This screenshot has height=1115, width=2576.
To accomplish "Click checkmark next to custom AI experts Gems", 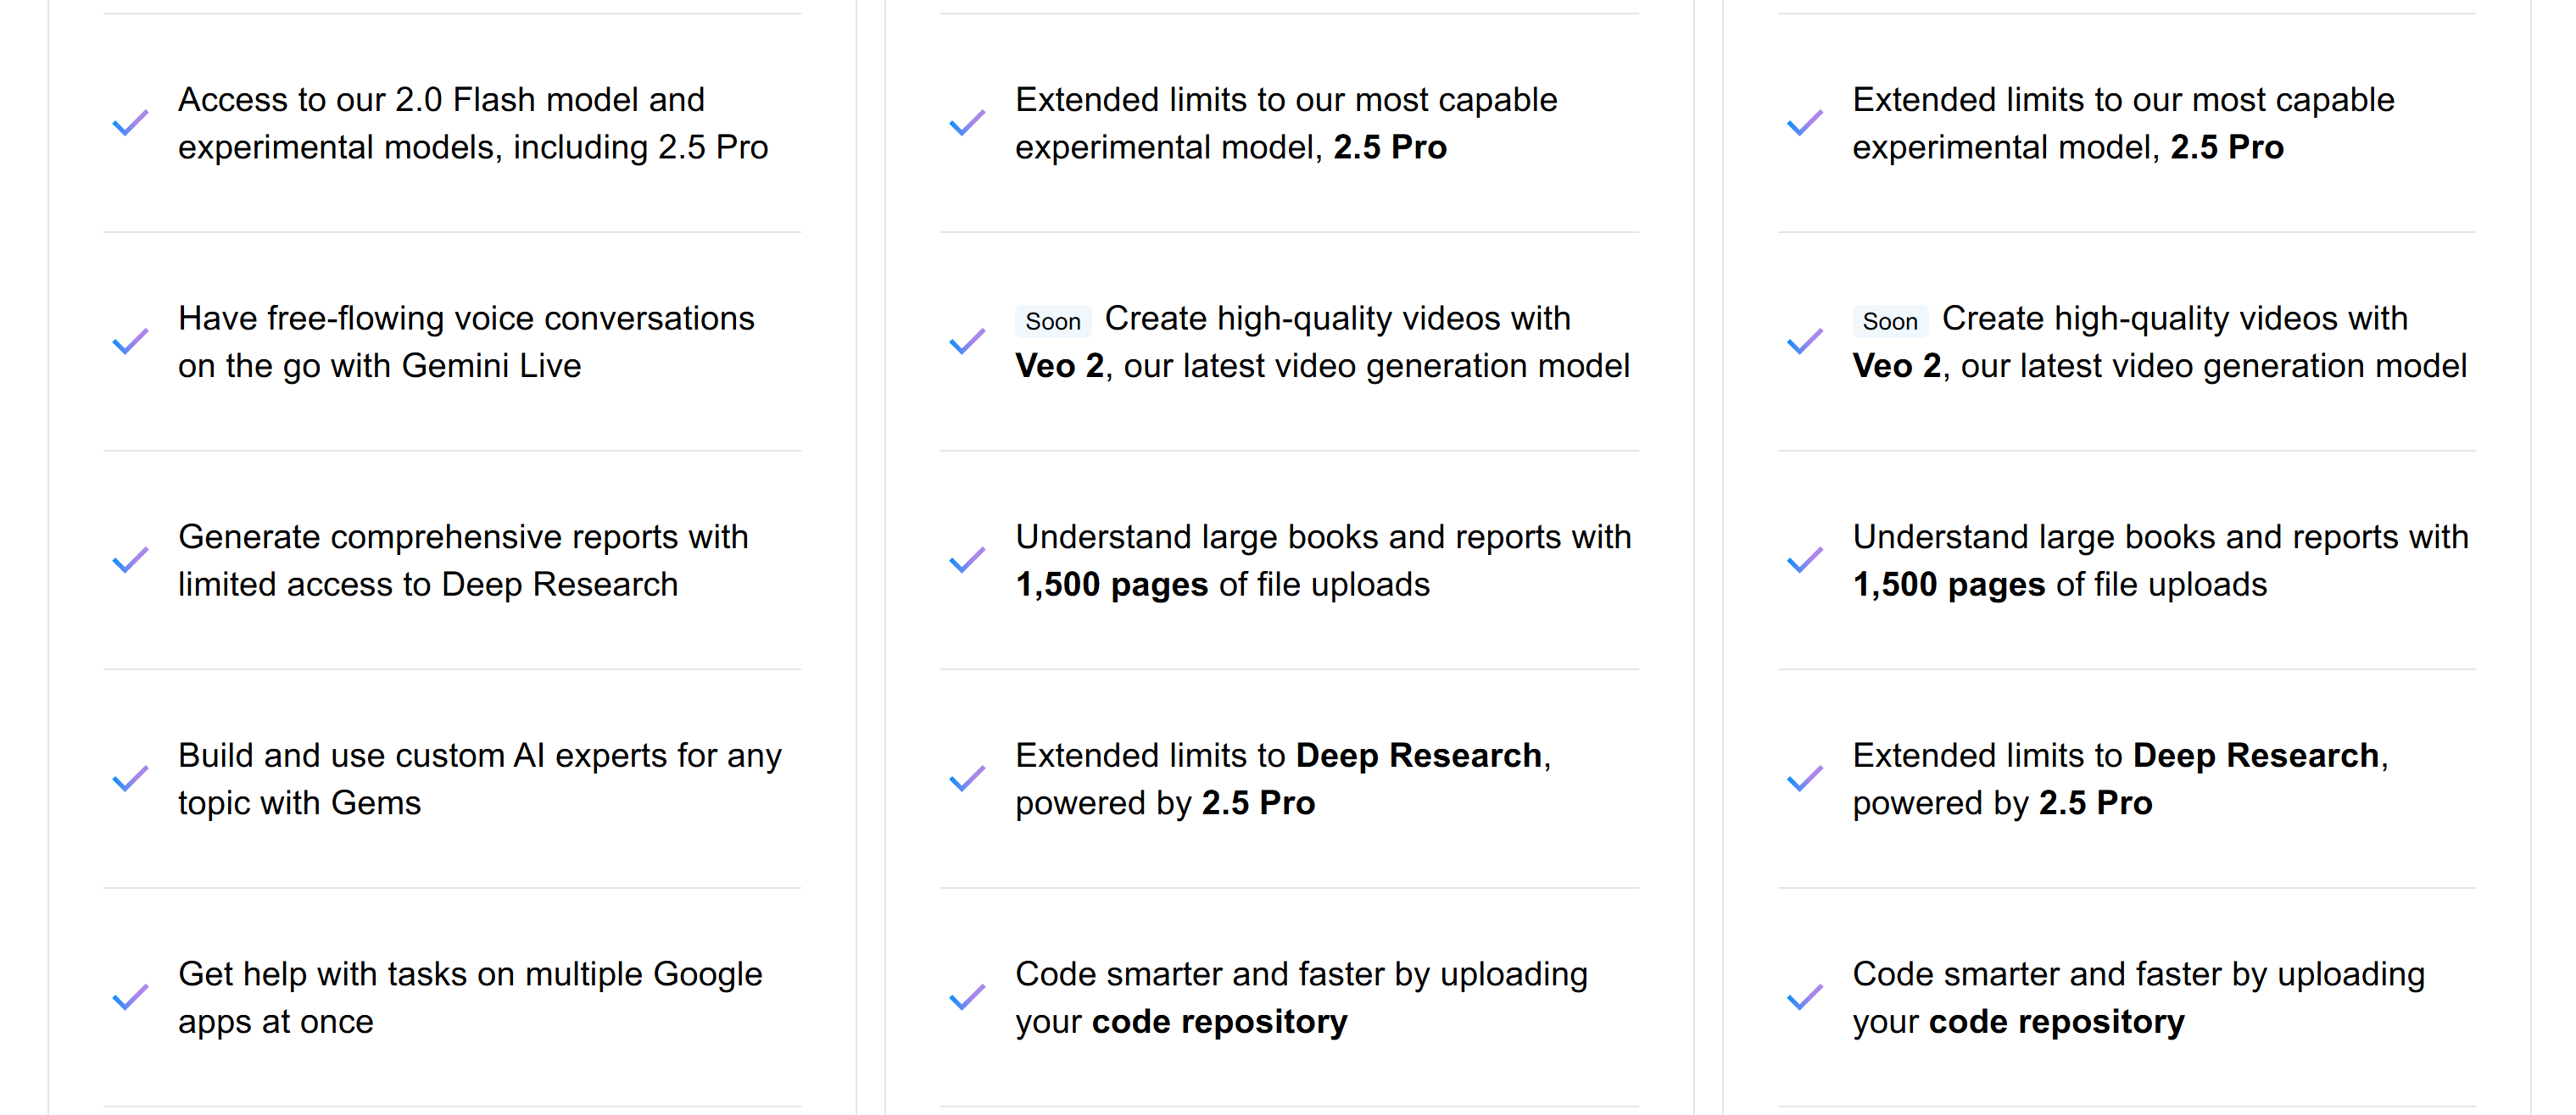I will coord(130,779).
